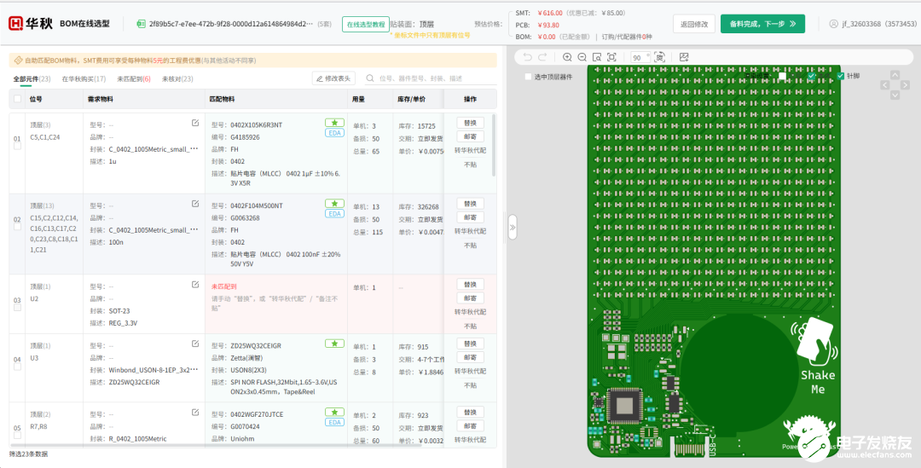
Task: Pan the PCB view right arrow
Action: pos(905,85)
